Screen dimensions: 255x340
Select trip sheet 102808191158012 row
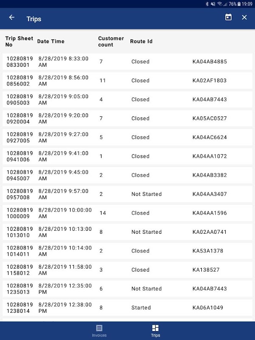click(x=127, y=270)
